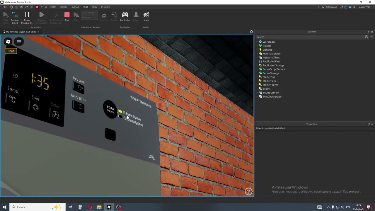Click the help question mark in viewport corner

pyautogui.click(x=248, y=192)
